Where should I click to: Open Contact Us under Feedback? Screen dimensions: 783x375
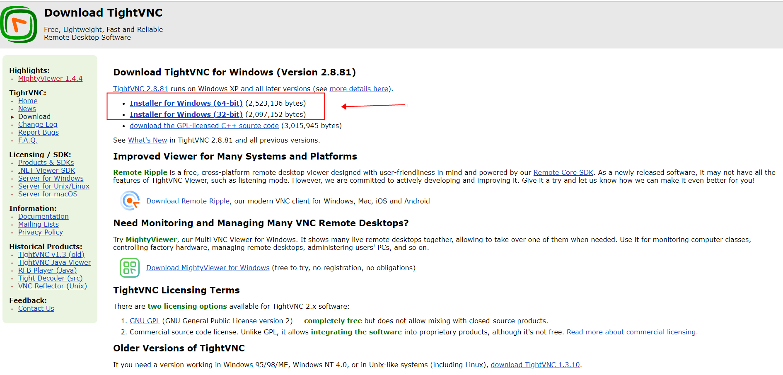point(36,308)
